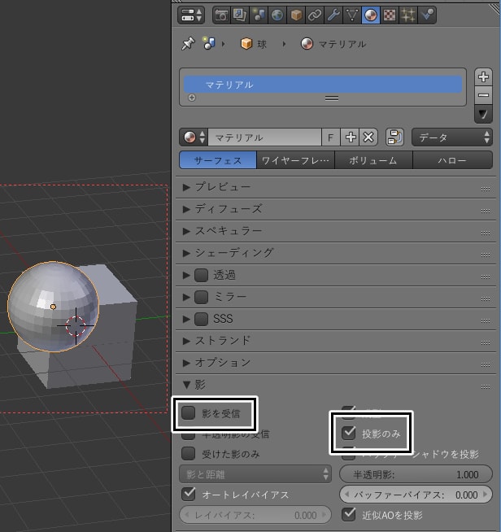Switch to Render properties camera icon
Image resolution: width=501 pixels, height=532 pixels.
tap(221, 15)
